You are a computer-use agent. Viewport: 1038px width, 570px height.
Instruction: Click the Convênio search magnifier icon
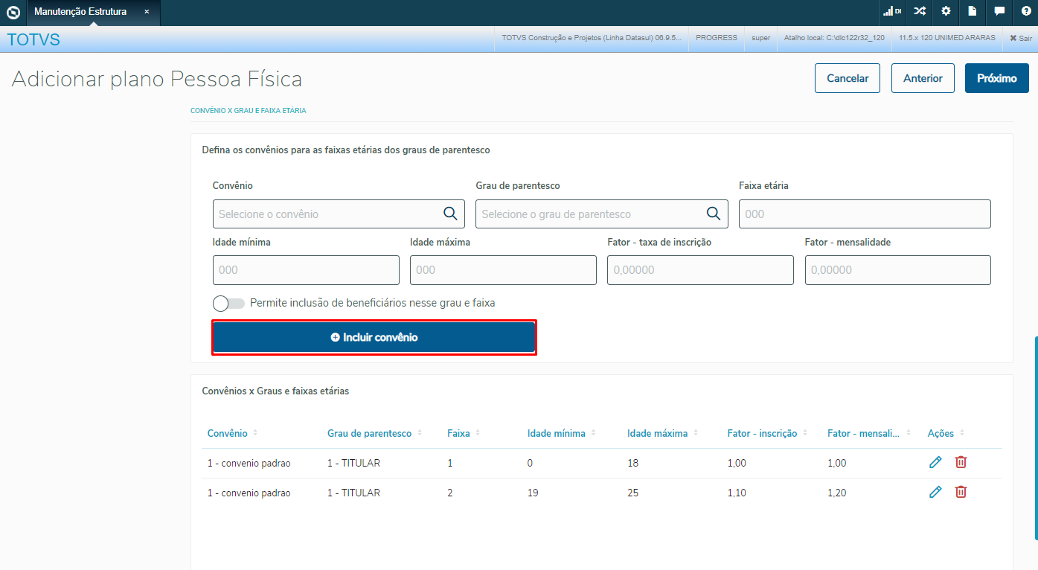450,214
